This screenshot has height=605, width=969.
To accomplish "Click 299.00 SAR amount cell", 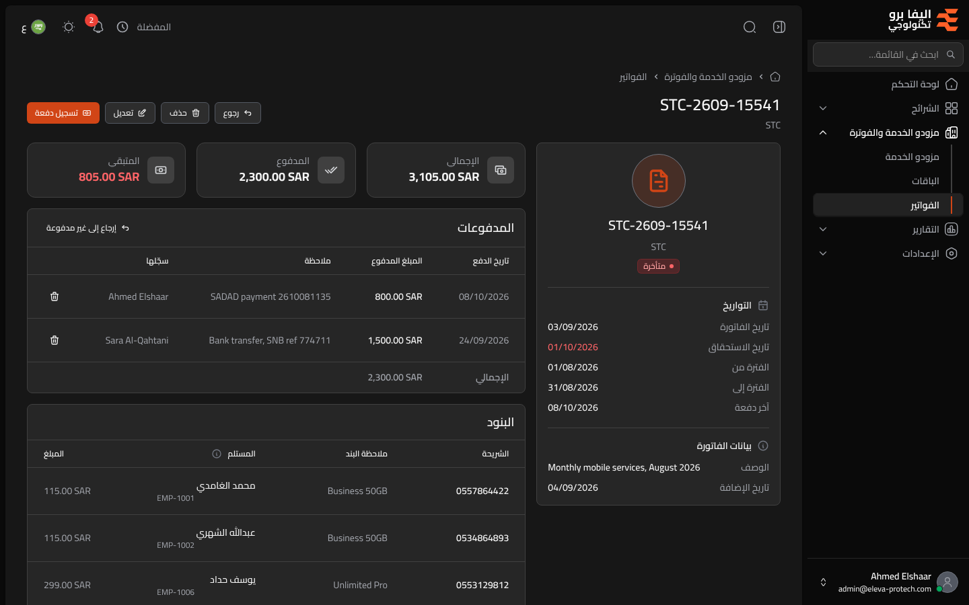I will (x=67, y=585).
